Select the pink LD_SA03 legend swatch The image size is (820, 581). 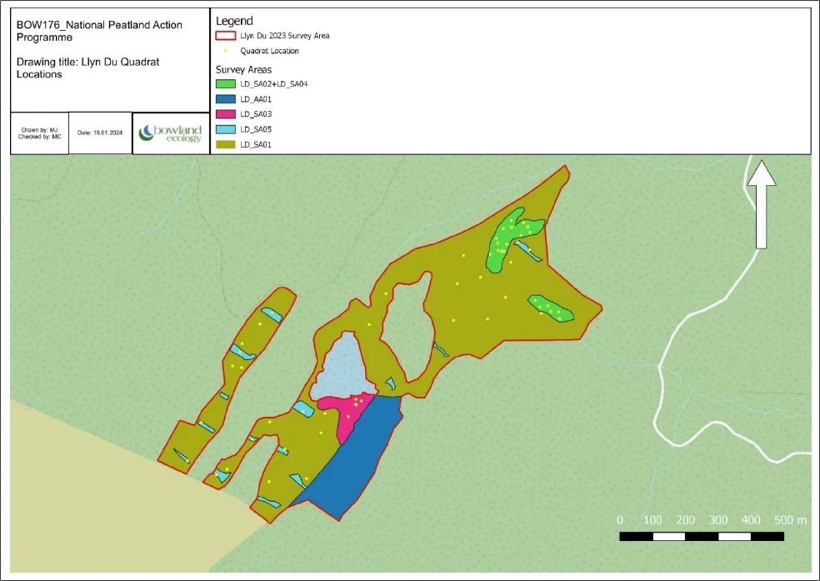pos(226,114)
